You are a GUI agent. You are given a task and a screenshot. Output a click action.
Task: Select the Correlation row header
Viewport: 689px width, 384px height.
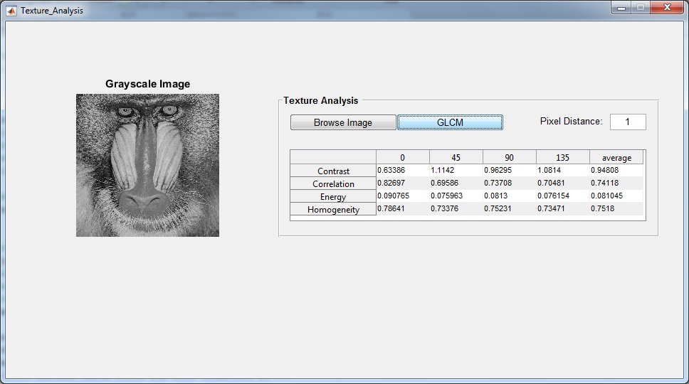pos(333,184)
